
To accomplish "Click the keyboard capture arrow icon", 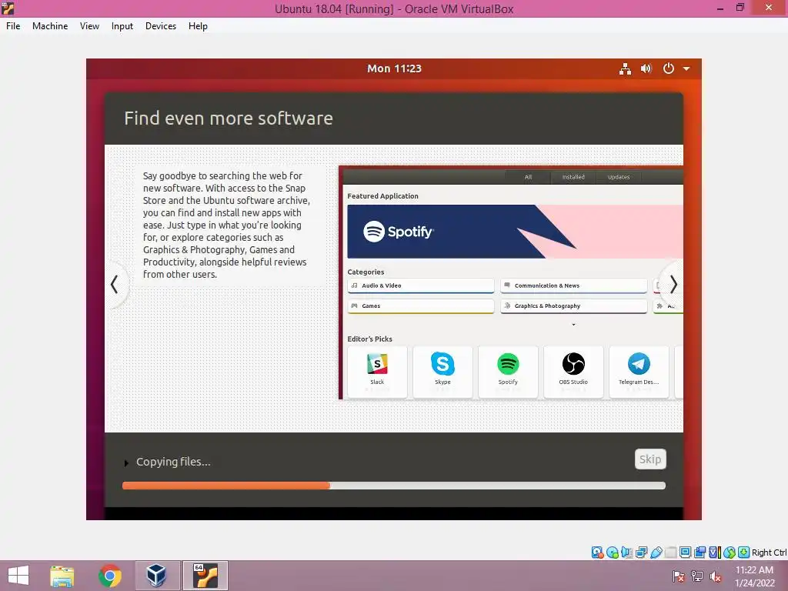I will tap(744, 553).
